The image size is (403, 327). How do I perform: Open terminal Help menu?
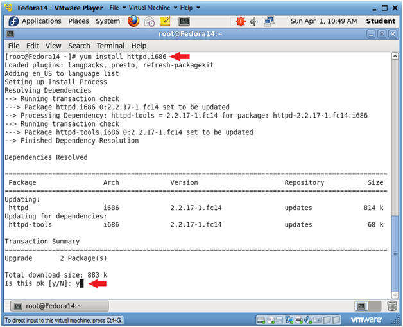point(139,46)
